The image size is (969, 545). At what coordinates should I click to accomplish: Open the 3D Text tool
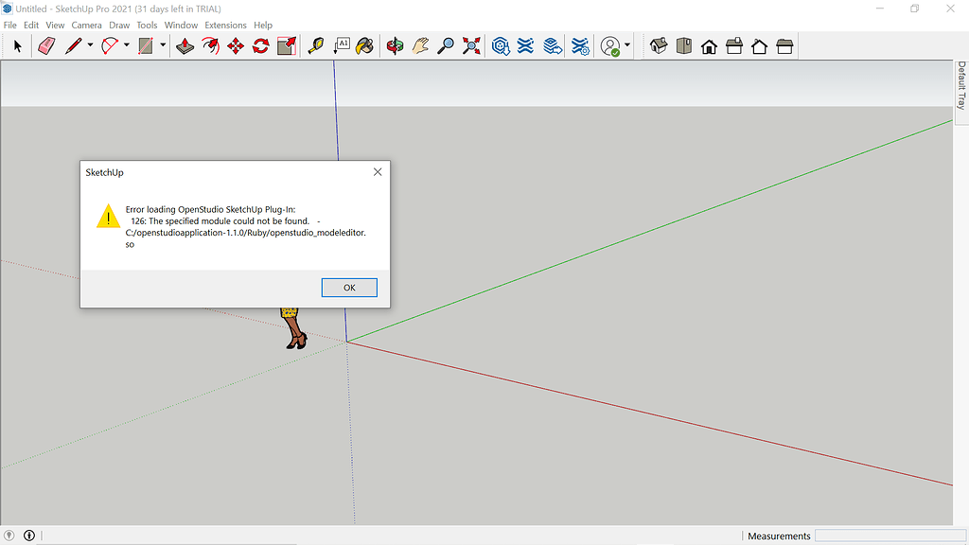point(342,44)
